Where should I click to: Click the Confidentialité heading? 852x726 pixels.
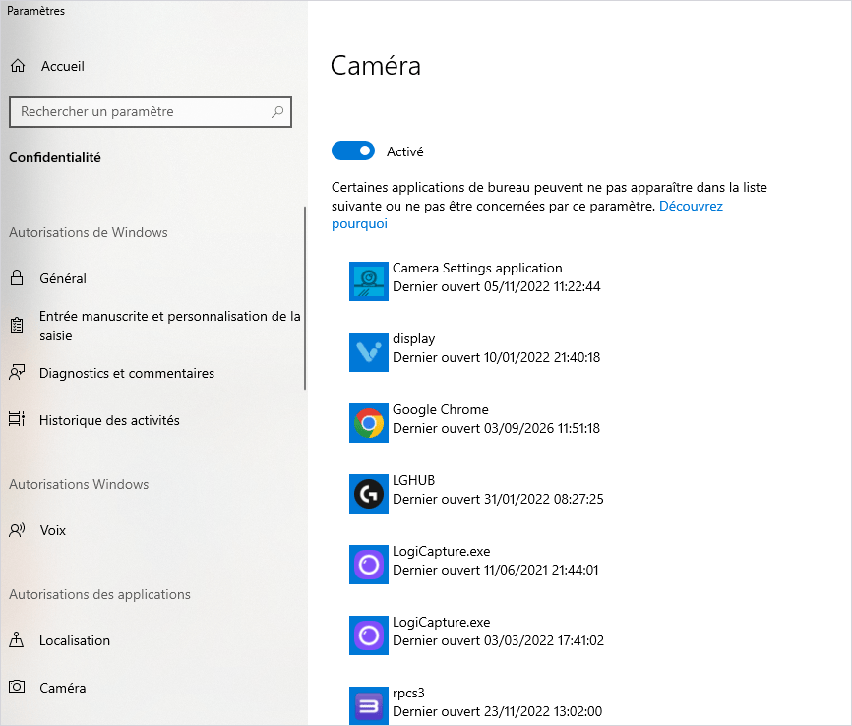point(55,157)
